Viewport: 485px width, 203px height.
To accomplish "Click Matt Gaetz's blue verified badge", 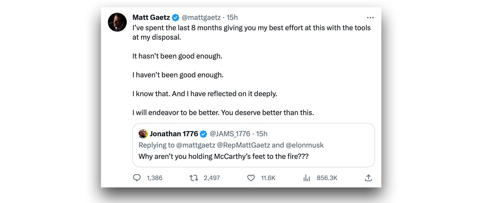I will pos(176,18).
